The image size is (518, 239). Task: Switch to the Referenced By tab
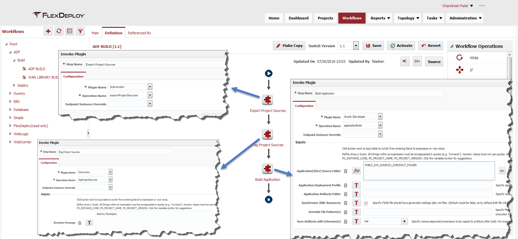(x=139, y=33)
